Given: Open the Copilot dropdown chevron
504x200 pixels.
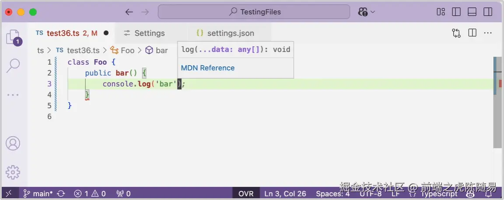Looking at the screenshot, I should 373,12.
